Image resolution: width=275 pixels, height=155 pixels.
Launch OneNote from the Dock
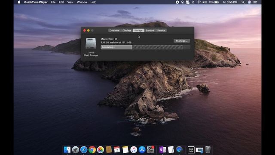point(162,150)
